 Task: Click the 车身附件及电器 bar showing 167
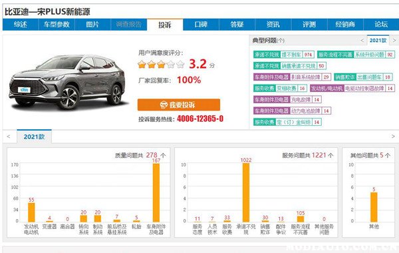click(156, 192)
